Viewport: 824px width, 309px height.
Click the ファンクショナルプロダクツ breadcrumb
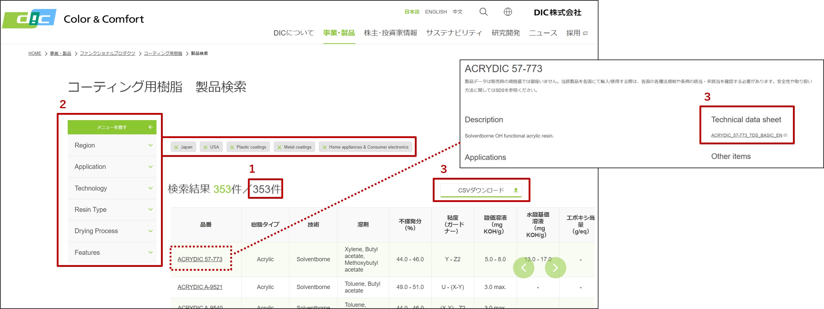pos(108,53)
